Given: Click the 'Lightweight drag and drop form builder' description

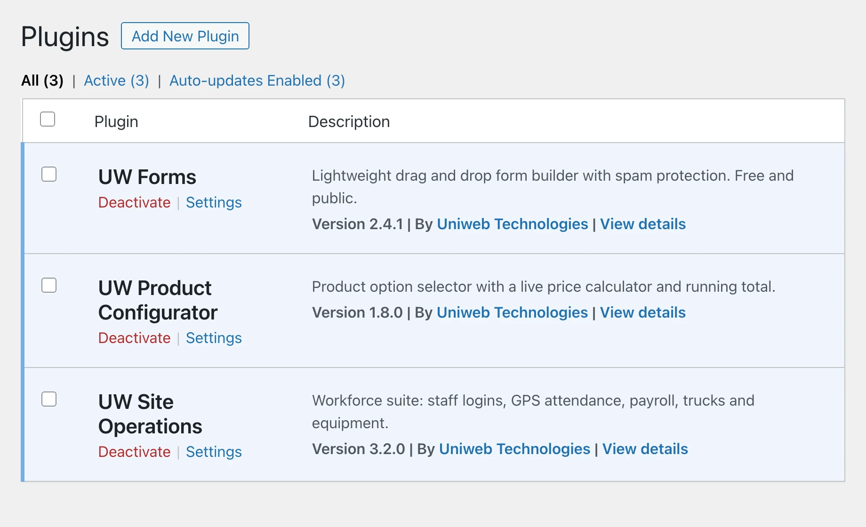Looking at the screenshot, I should coord(553,187).
